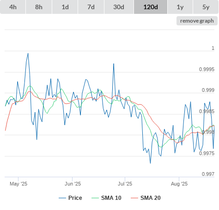
Task: Click the May '25 axis marker
Action: (x=18, y=184)
